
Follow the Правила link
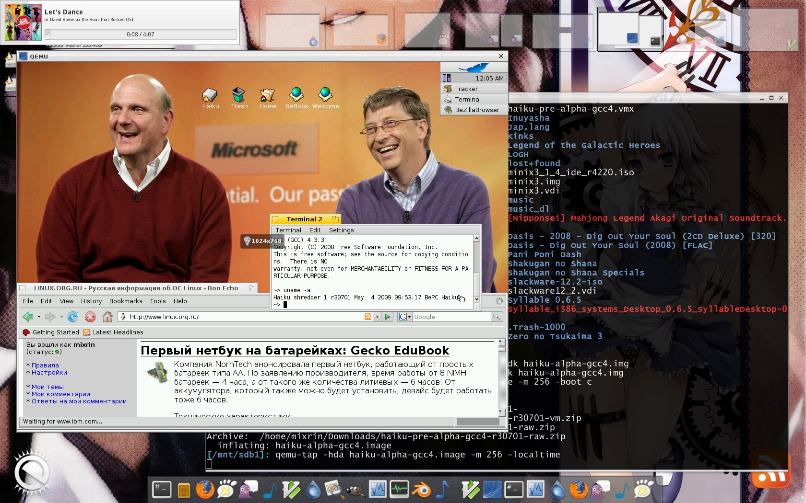[45, 365]
